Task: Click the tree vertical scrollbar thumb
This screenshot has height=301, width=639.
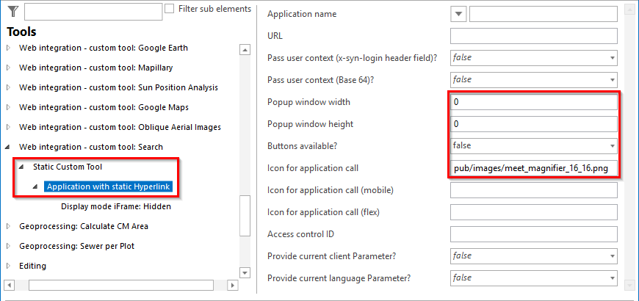Action: click(x=245, y=215)
